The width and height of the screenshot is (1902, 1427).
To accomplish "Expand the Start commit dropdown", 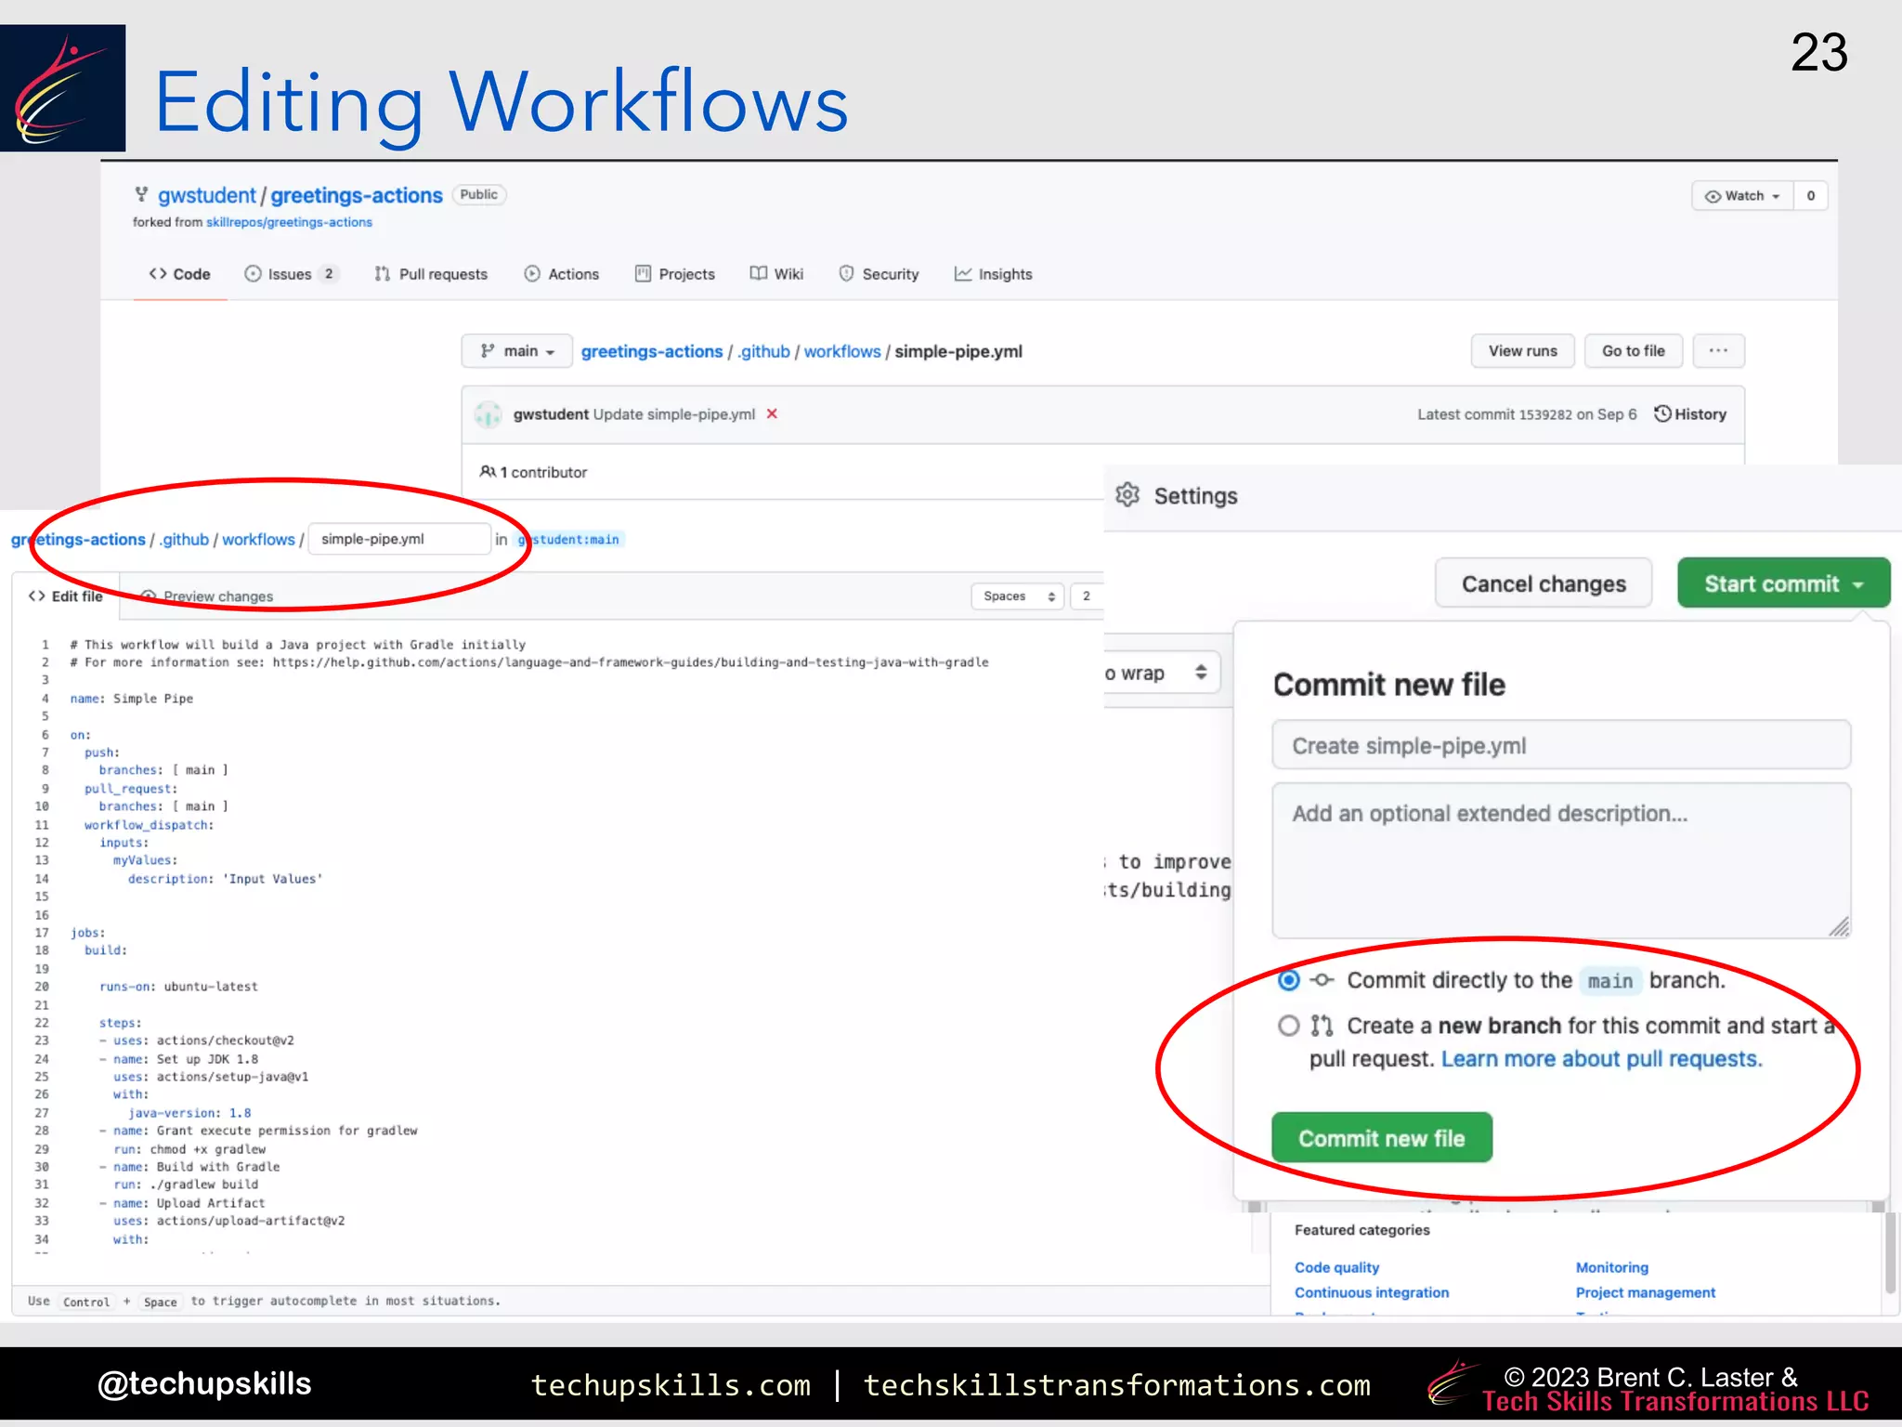I will 1783,583.
